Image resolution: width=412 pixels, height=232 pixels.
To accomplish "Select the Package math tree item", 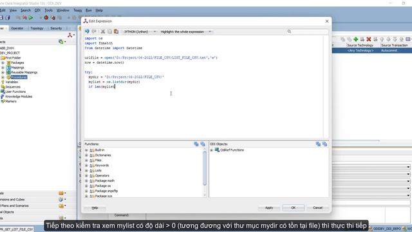I will tap(104, 180).
